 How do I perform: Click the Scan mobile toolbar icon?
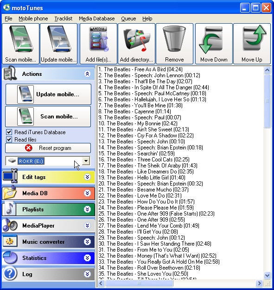[x=21, y=39]
